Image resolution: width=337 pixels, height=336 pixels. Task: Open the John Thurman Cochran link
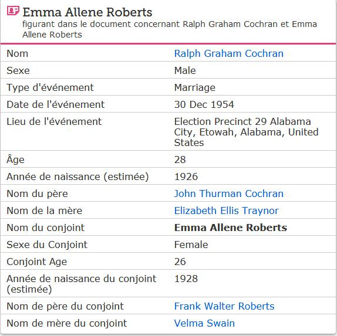tap(229, 194)
